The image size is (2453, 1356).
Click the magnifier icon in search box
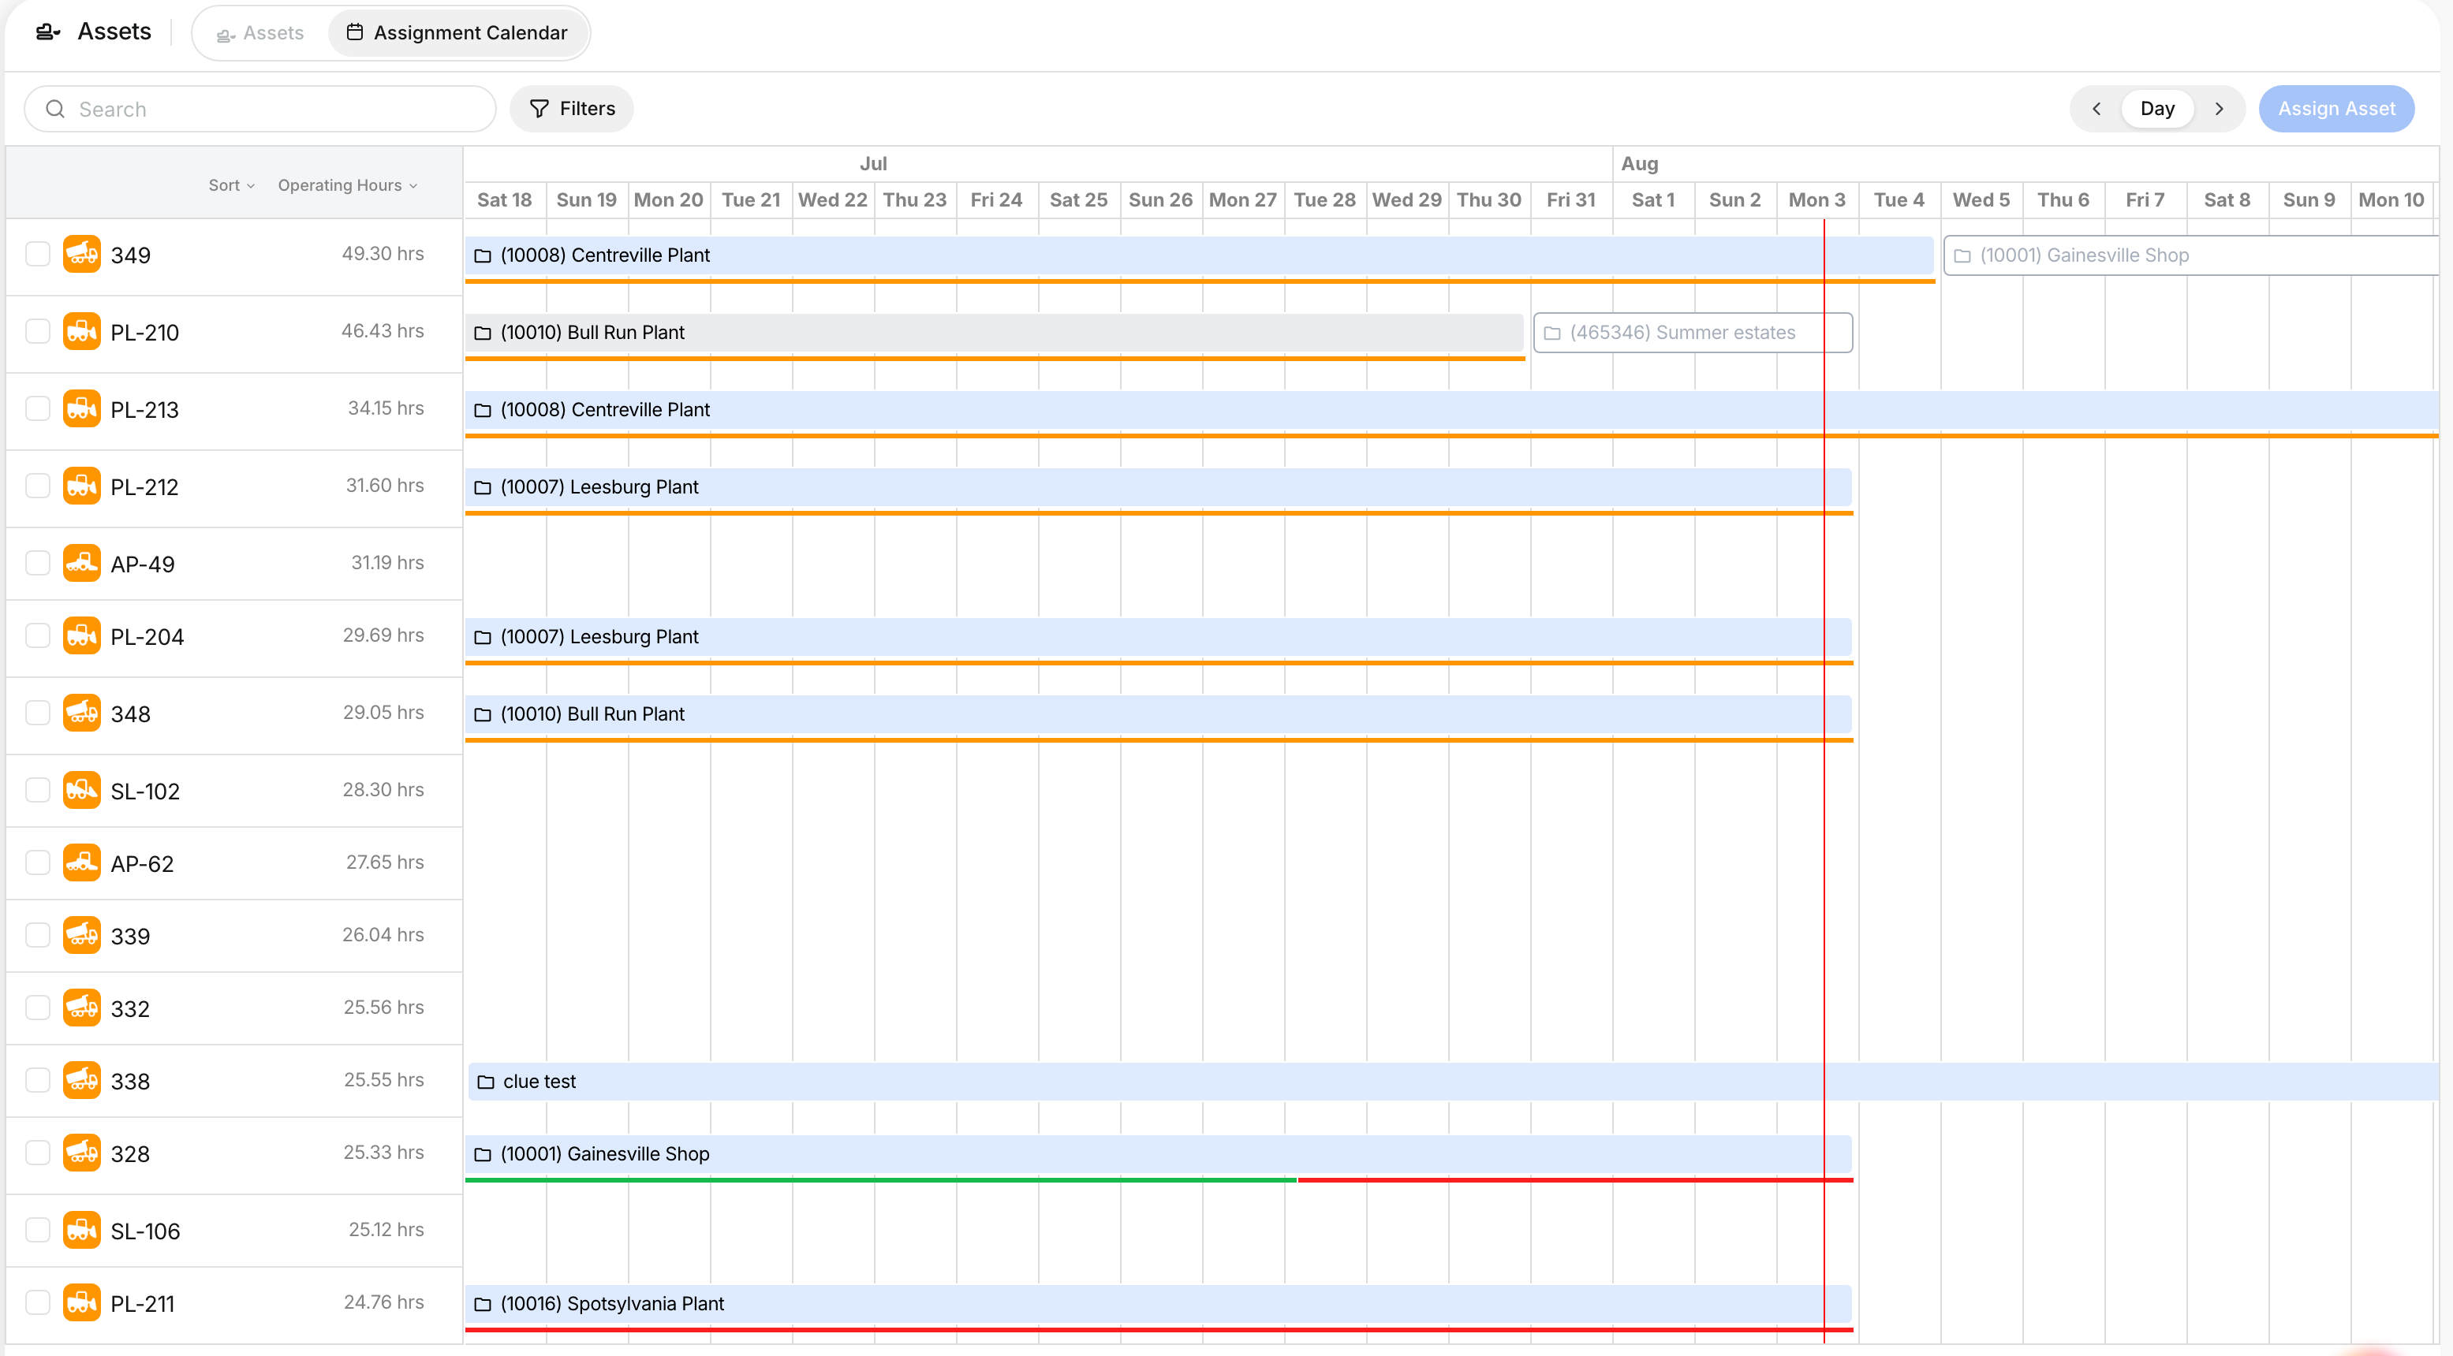pos(55,110)
